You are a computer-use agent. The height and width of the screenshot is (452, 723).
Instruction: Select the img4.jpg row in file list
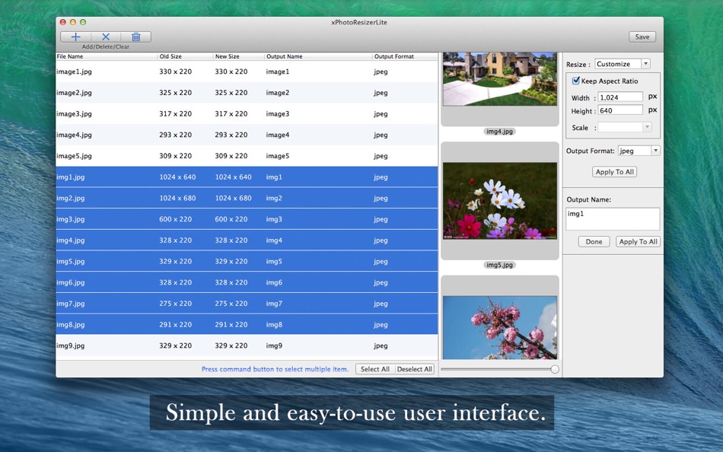point(247,240)
